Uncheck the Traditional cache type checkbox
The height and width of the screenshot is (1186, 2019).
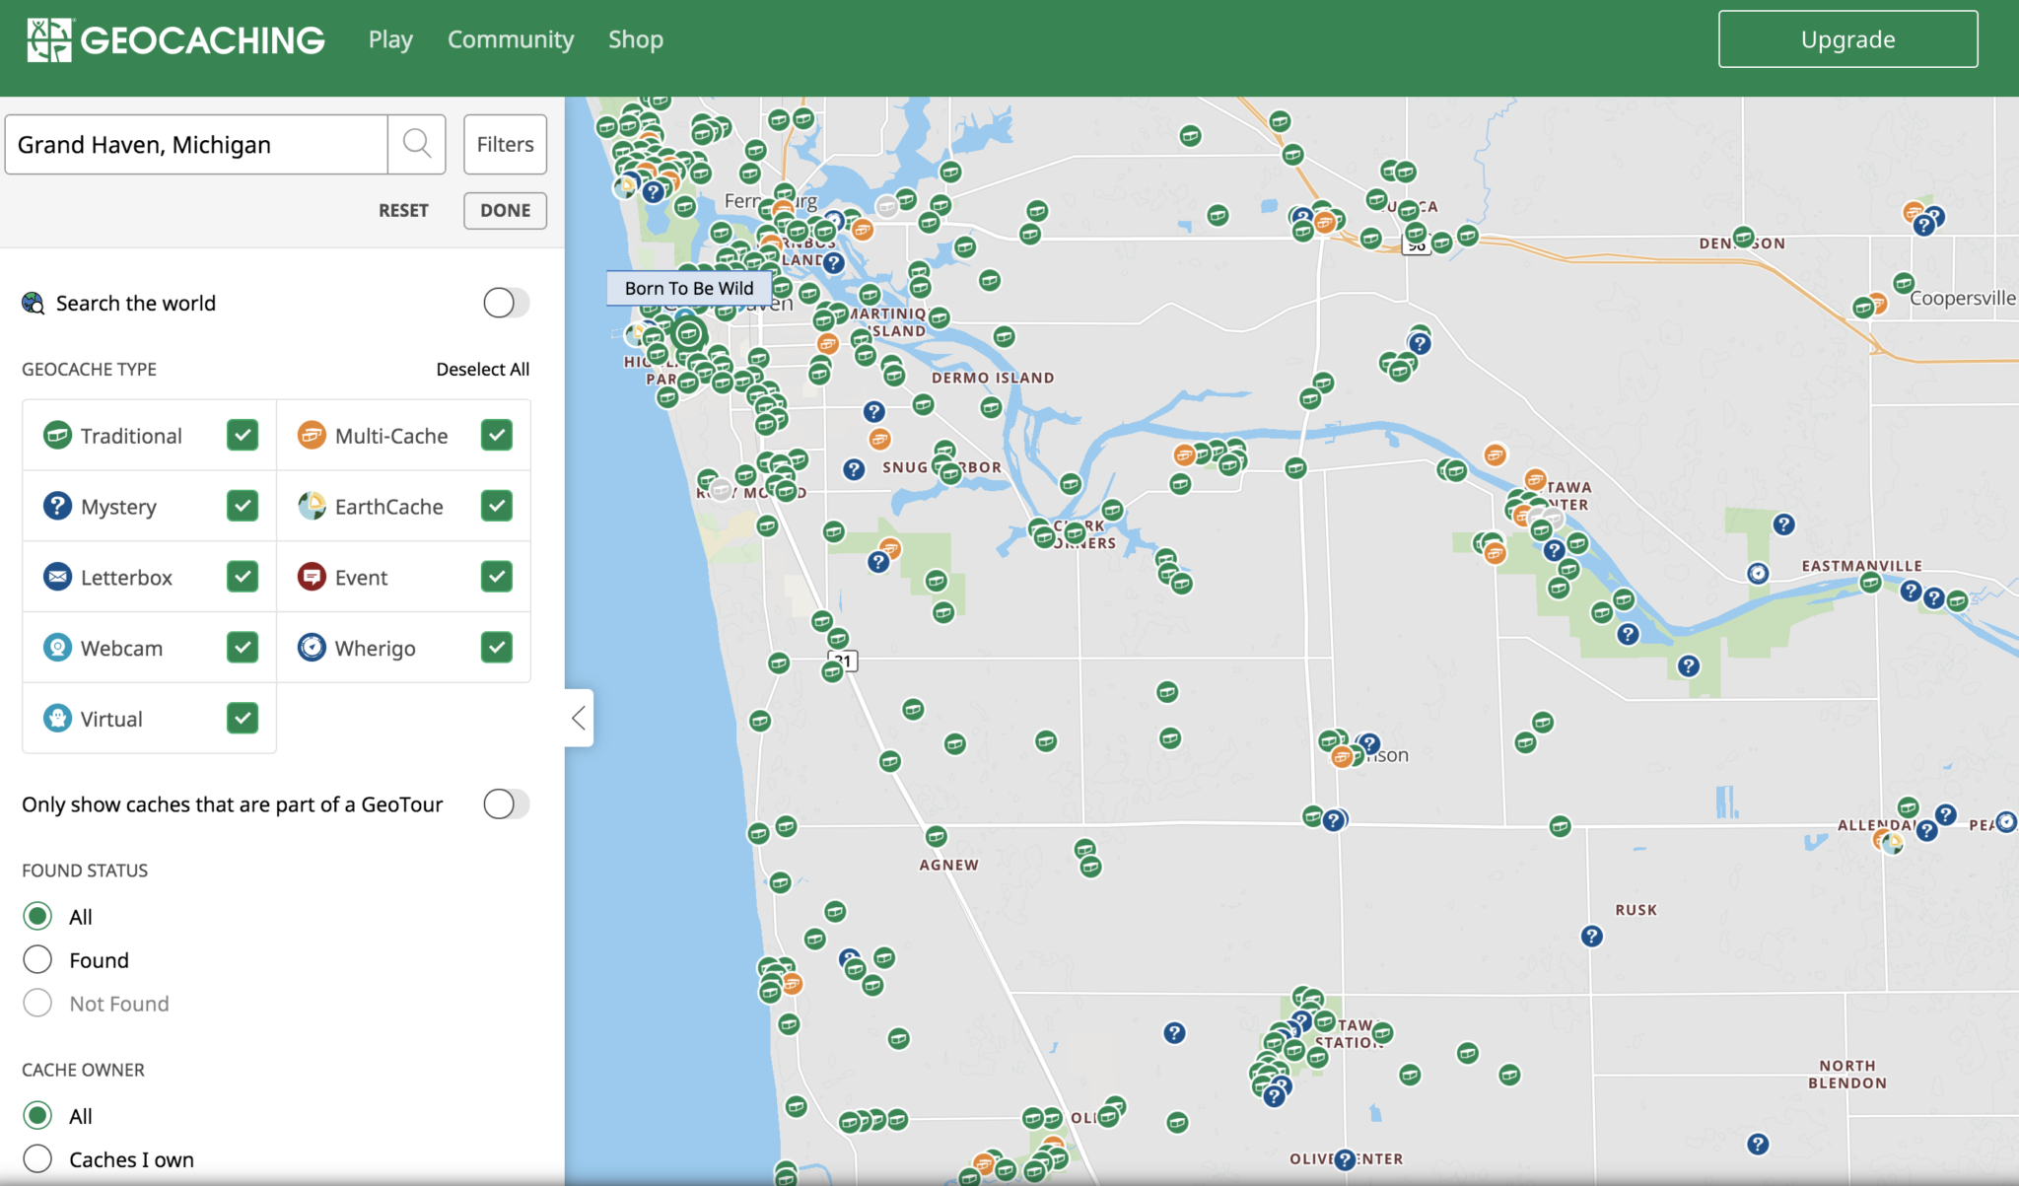[243, 435]
